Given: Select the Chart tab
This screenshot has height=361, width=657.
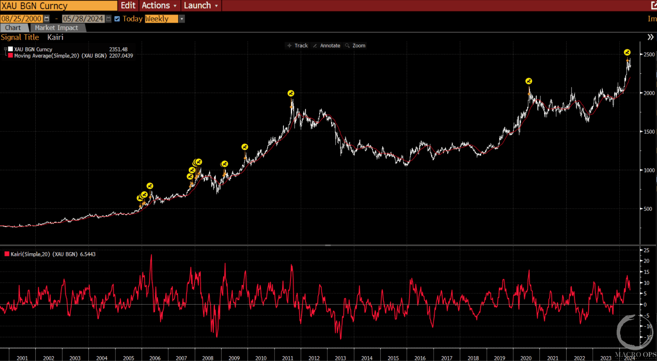Looking at the screenshot, I should 13,28.
